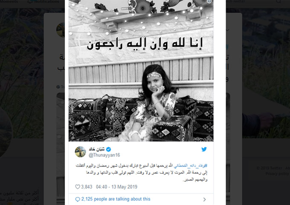This screenshot has width=290, height=205.
Task: Click the background tweet author avatar
Action: [x=61, y=30]
